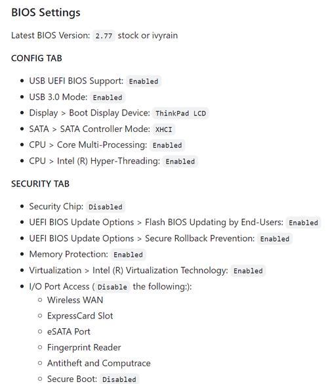This screenshot has width=328, height=384.
Task: Click the XHCI SATA controller value
Action: click(164, 129)
